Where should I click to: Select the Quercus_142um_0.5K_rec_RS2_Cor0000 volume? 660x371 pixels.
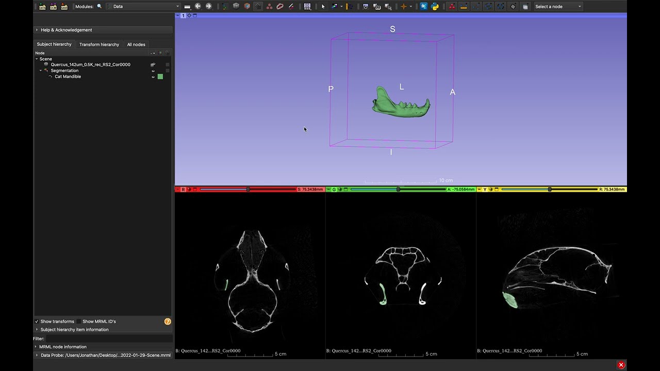click(90, 64)
